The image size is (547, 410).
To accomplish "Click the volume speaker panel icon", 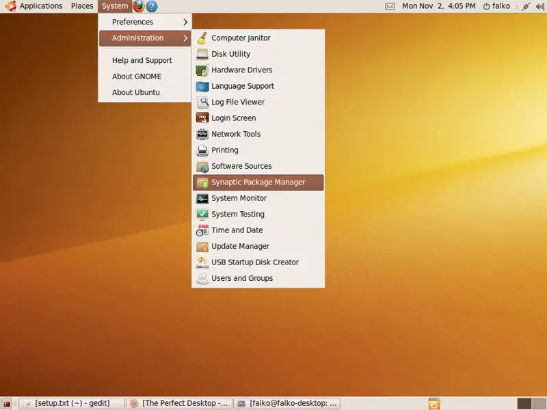I will coord(540,6).
